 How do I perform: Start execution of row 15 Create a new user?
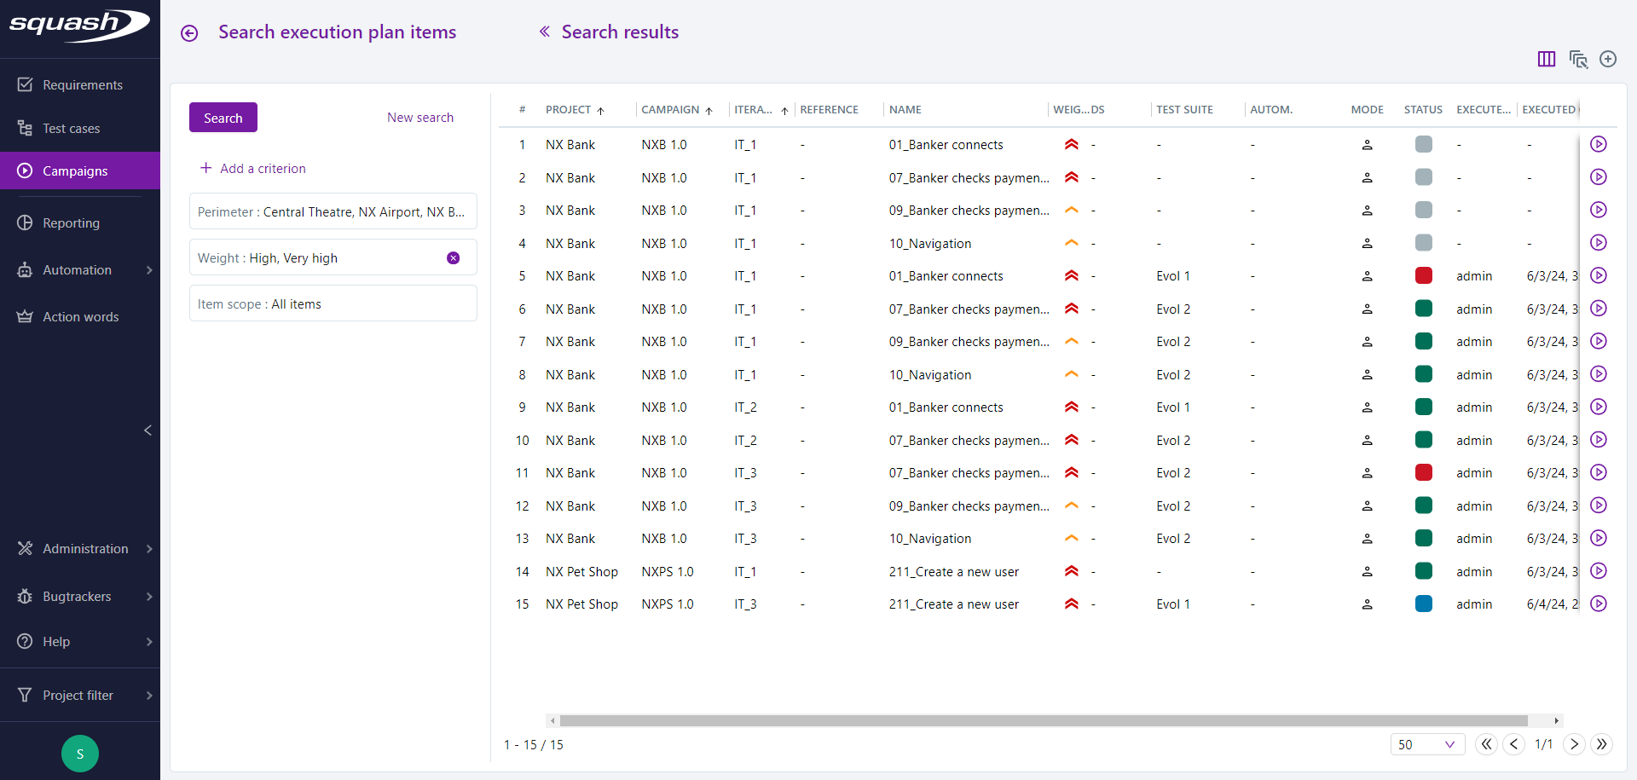pyautogui.click(x=1599, y=604)
